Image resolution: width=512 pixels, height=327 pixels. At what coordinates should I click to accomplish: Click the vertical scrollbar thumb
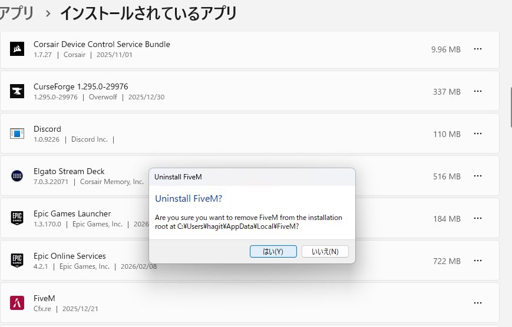(511, 106)
